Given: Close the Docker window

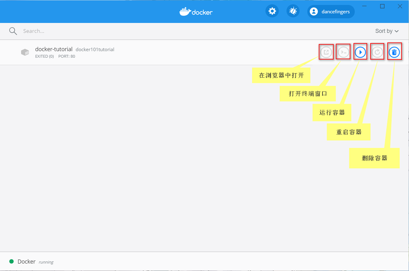Looking at the screenshot, I should tap(400, 6).
